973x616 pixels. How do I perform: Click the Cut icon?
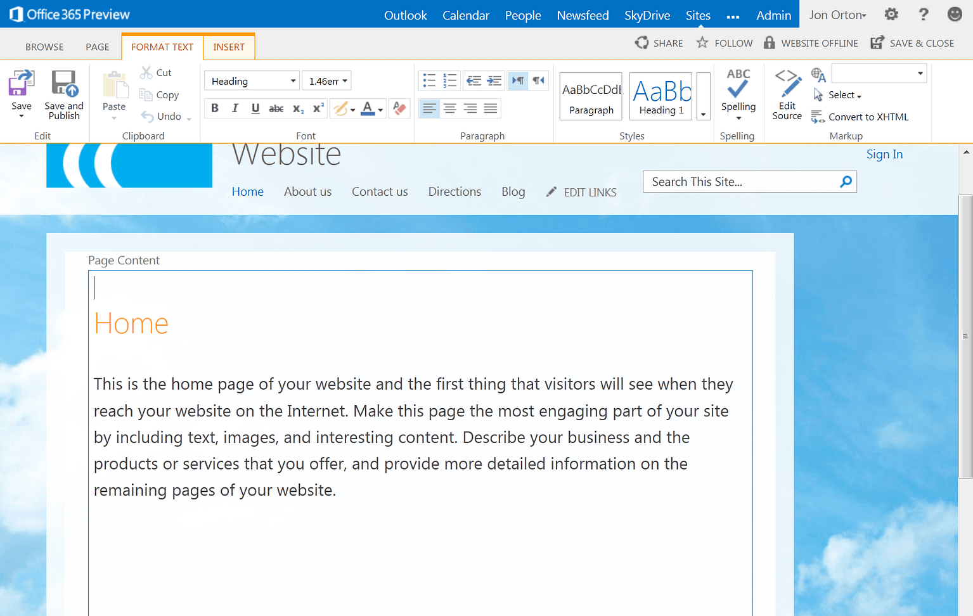[145, 72]
